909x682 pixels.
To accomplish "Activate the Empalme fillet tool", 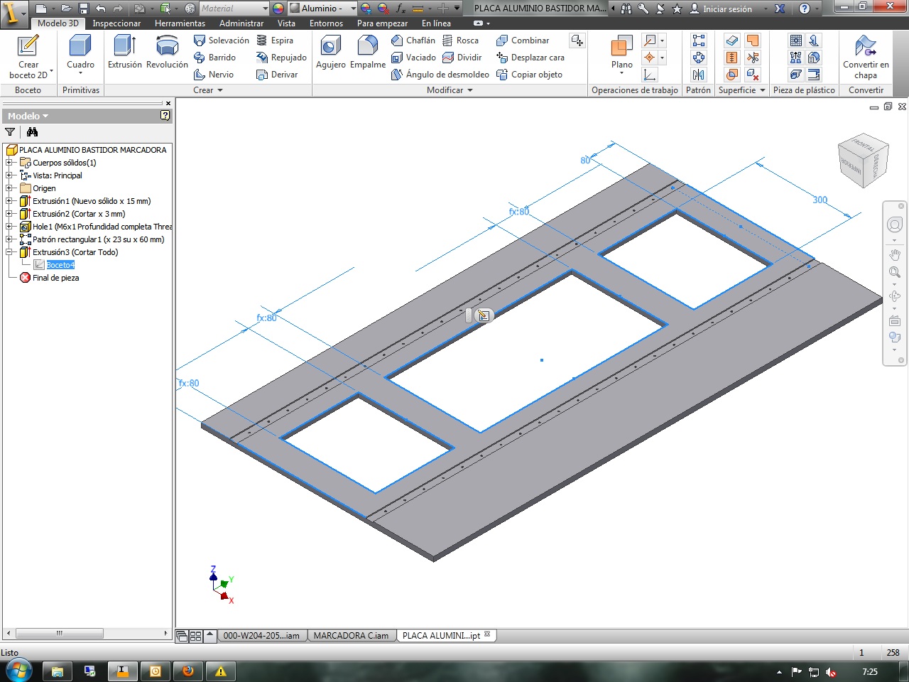I will click(367, 52).
